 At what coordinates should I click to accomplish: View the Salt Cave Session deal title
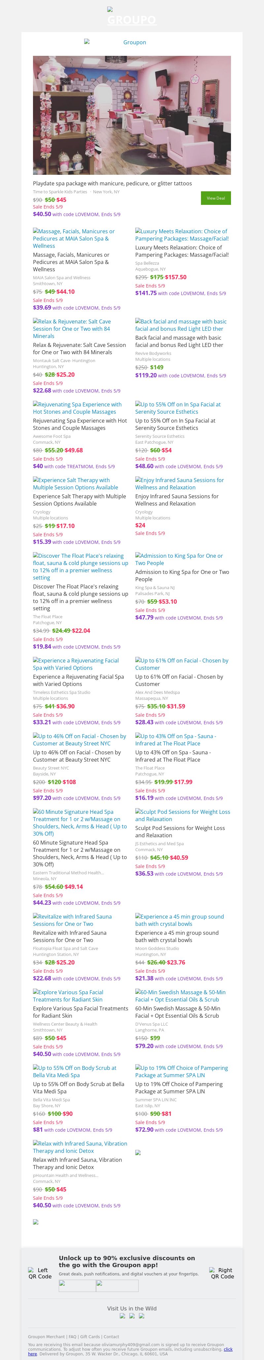[x=72, y=328]
